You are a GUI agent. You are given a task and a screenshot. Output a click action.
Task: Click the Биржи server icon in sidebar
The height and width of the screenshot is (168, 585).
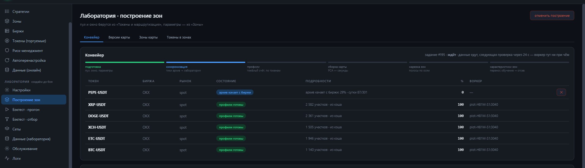coord(7,31)
